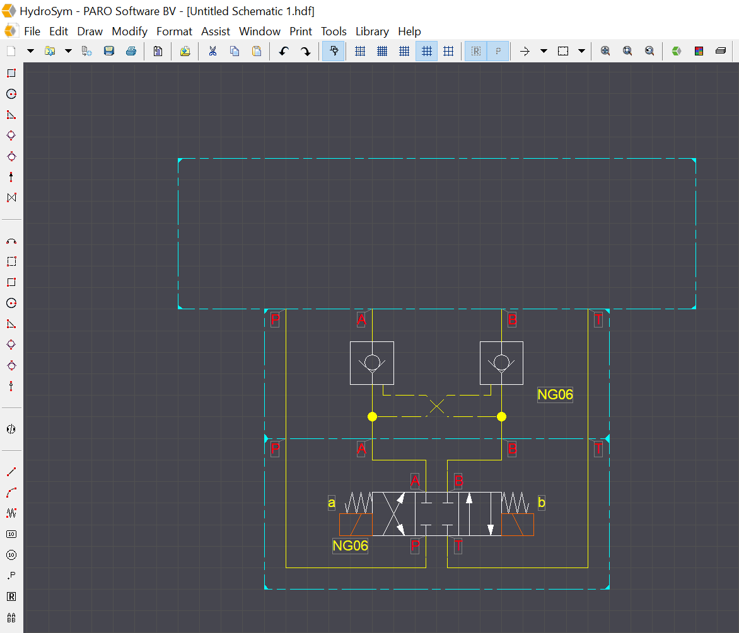
Task: Expand the dropdown arrow next to New document
Action: click(30, 51)
